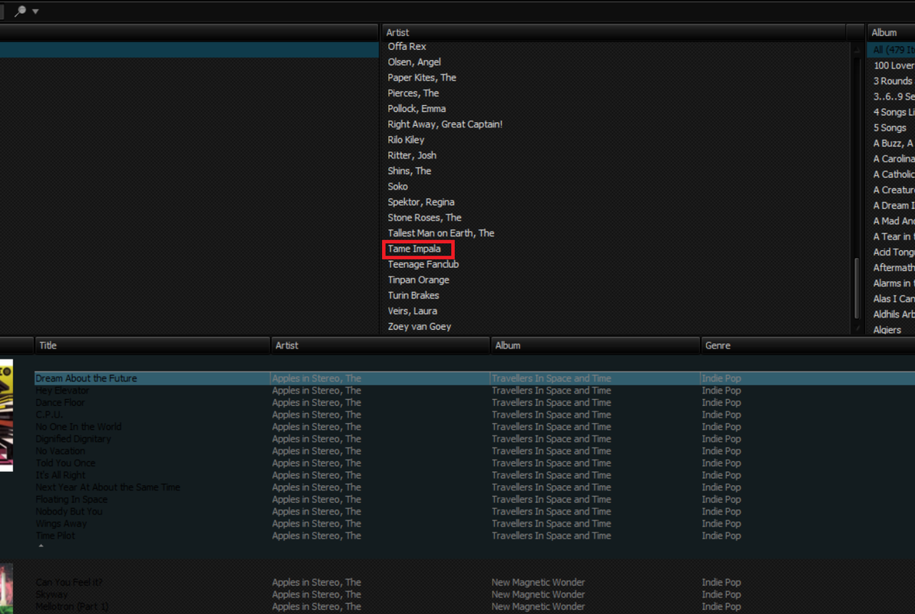Select artist Spektor, Regina
The height and width of the screenshot is (614, 915).
point(421,202)
